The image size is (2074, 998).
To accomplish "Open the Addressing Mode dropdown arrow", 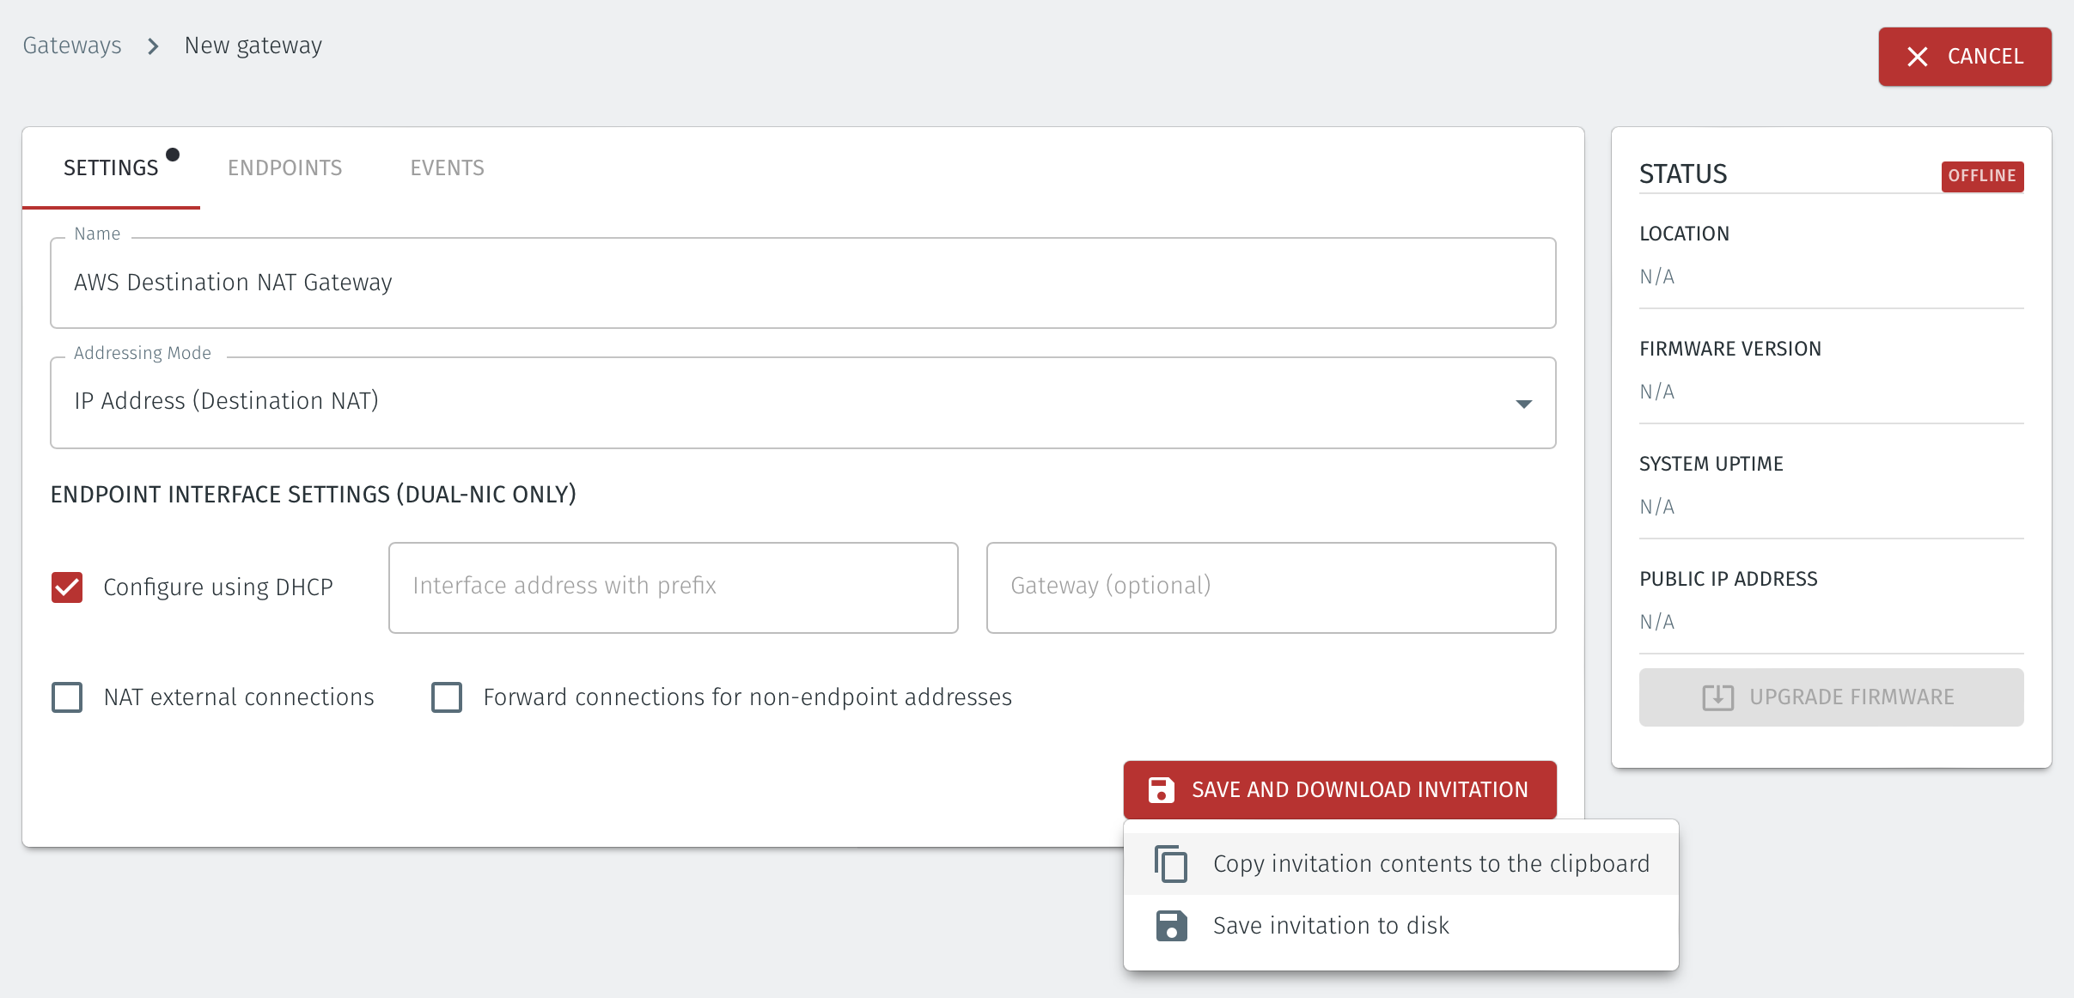I will pos(1523,404).
